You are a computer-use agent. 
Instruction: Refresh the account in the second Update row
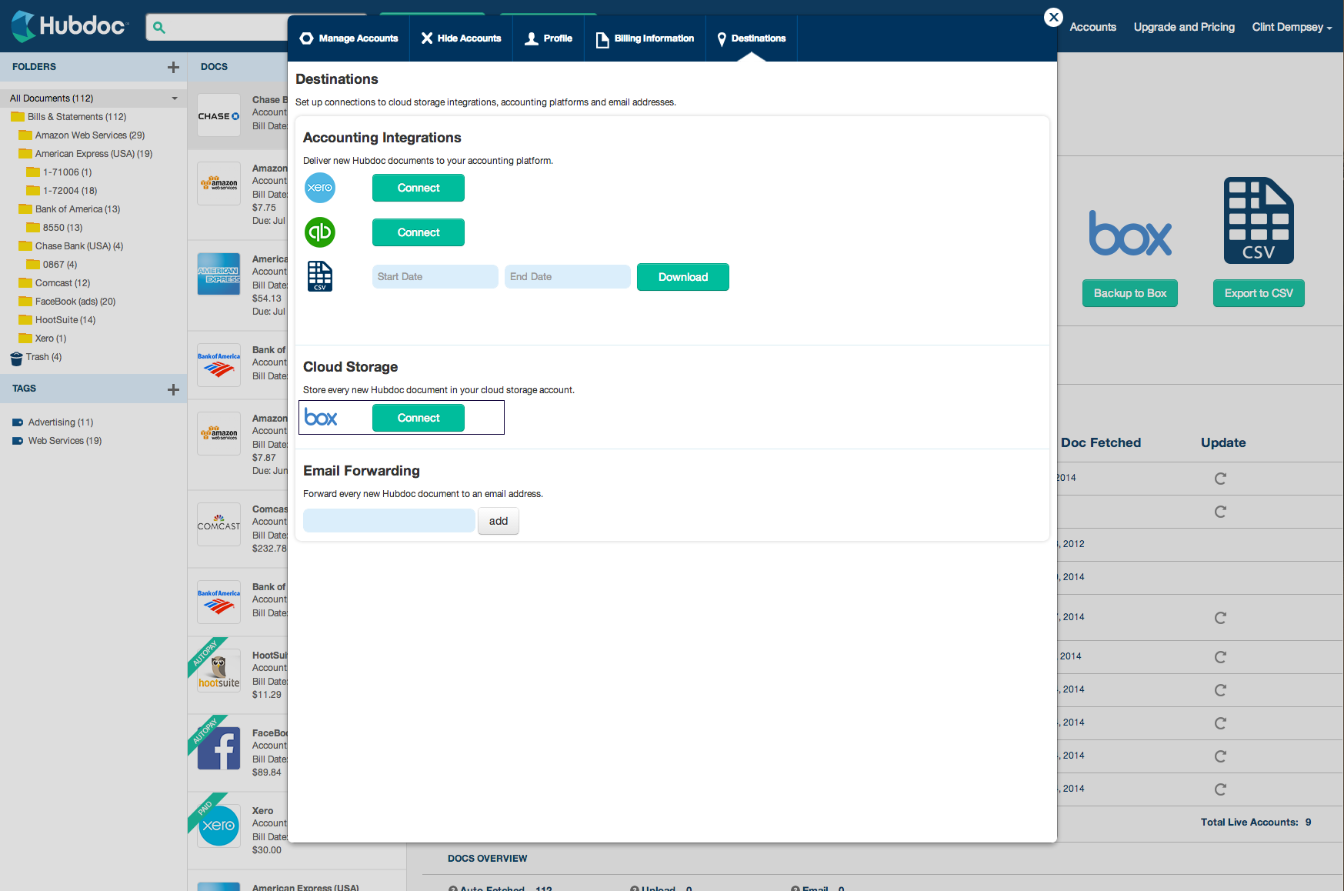tap(1220, 512)
